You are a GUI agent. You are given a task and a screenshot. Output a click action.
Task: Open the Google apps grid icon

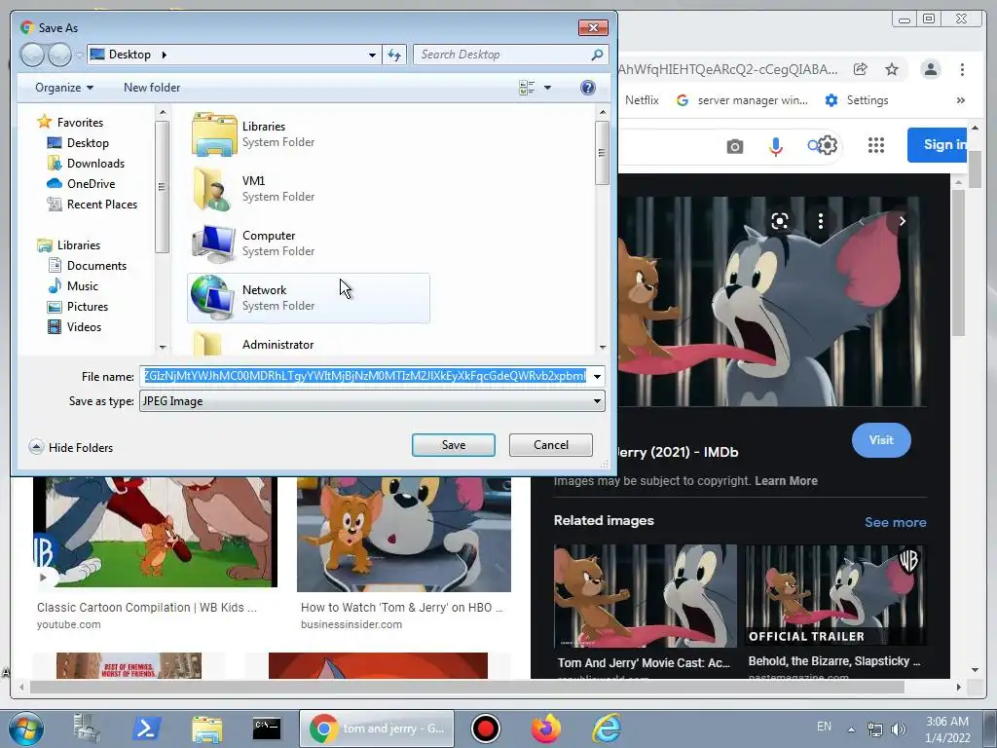(x=876, y=146)
